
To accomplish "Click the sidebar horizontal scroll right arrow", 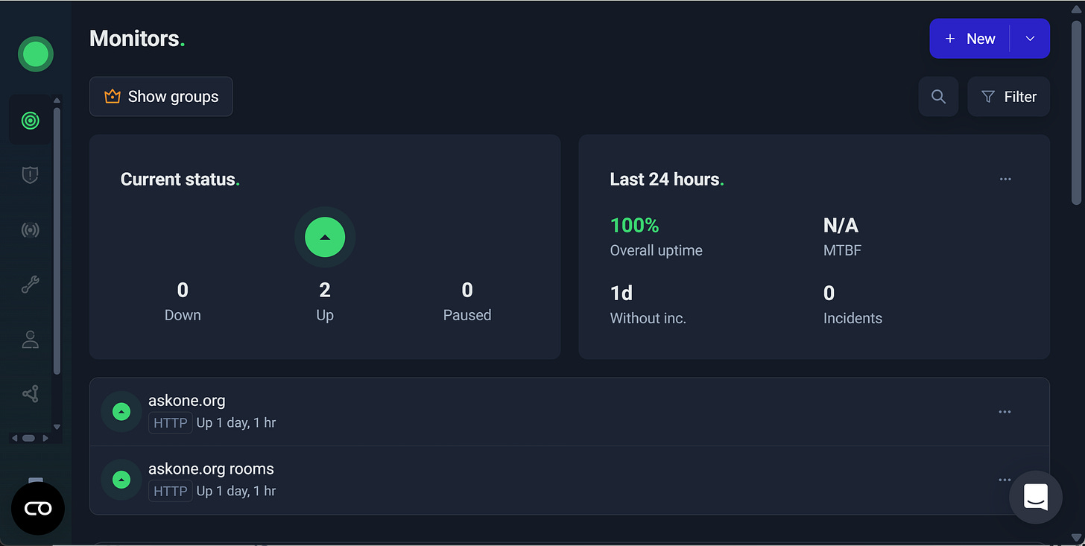I will pyautogui.click(x=46, y=439).
